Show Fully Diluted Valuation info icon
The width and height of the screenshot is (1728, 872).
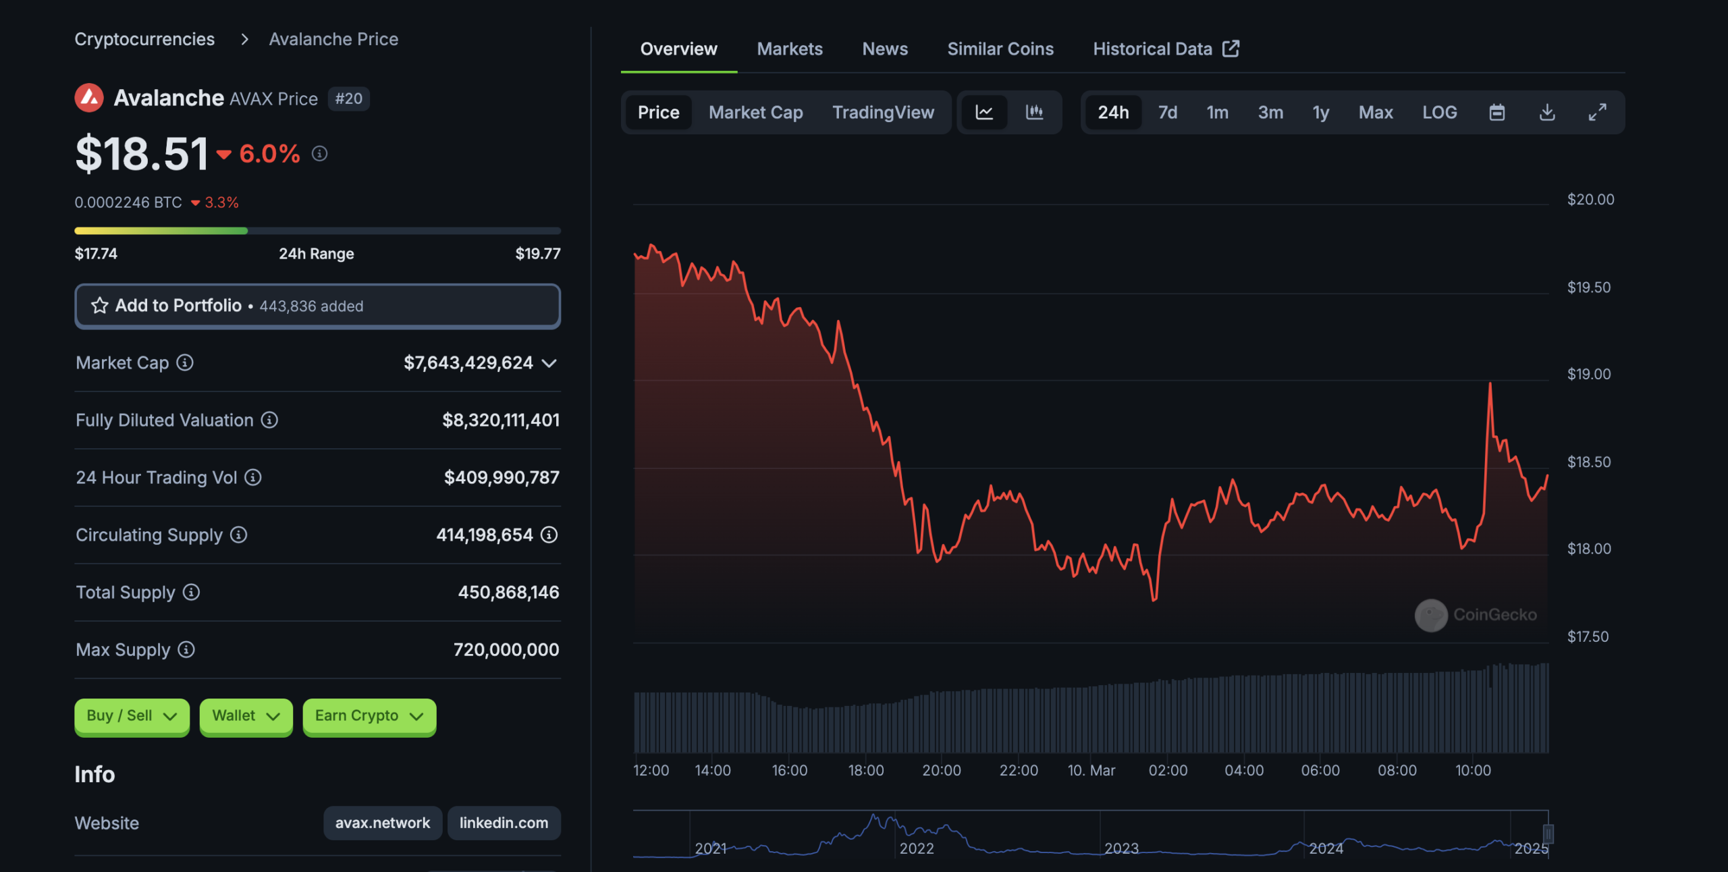tap(269, 420)
